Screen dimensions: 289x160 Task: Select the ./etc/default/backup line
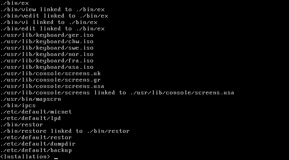pyautogui.click(x=36, y=150)
